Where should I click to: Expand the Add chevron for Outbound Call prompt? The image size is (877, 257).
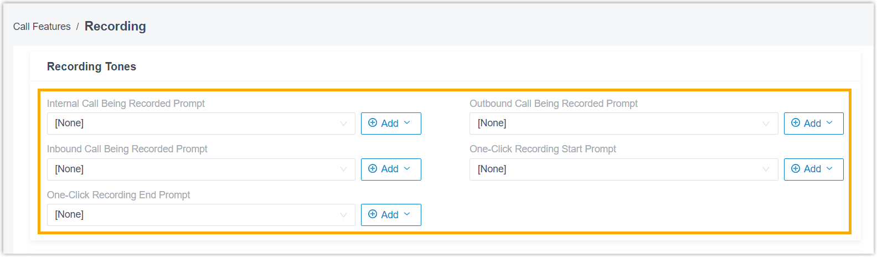click(x=829, y=123)
